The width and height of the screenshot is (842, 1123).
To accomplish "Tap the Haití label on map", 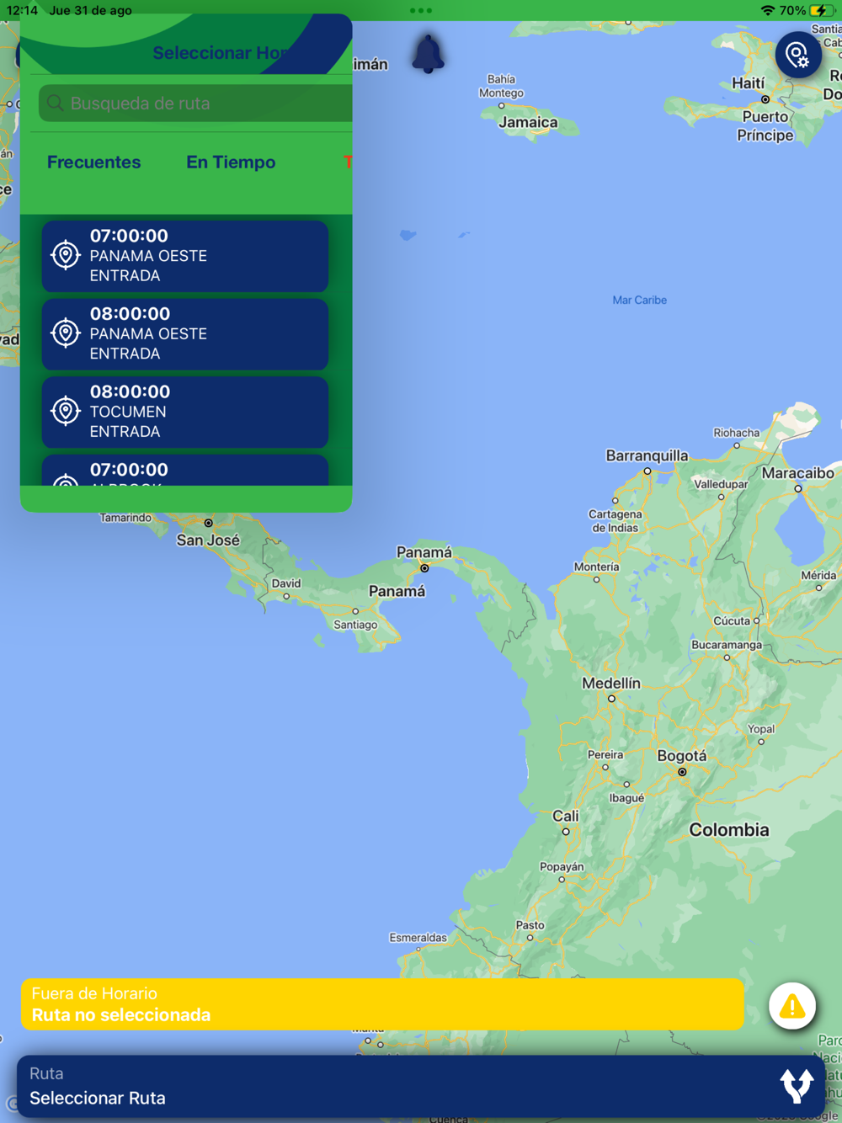I will [x=749, y=82].
